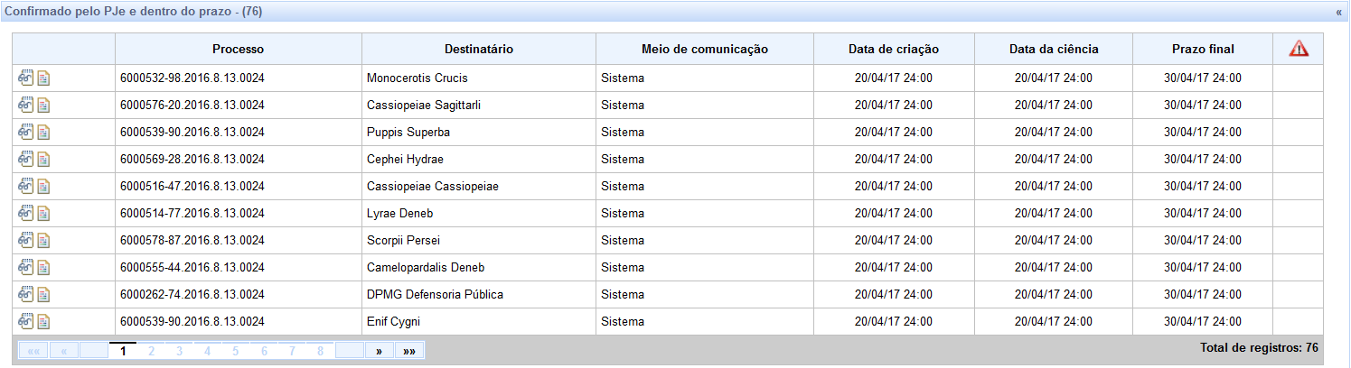Select page 5 in the paginator
This screenshot has width=1351, height=368.
point(235,351)
